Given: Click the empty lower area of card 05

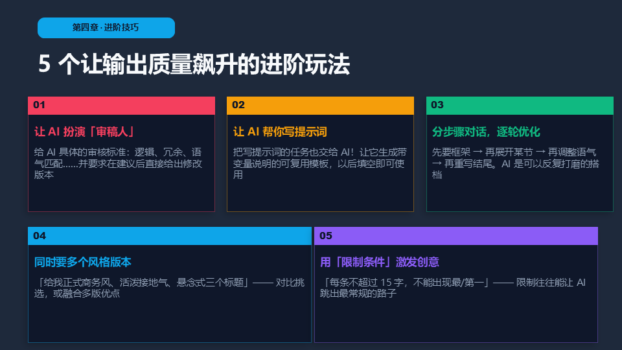Looking at the screenshot, I should 455,321.
